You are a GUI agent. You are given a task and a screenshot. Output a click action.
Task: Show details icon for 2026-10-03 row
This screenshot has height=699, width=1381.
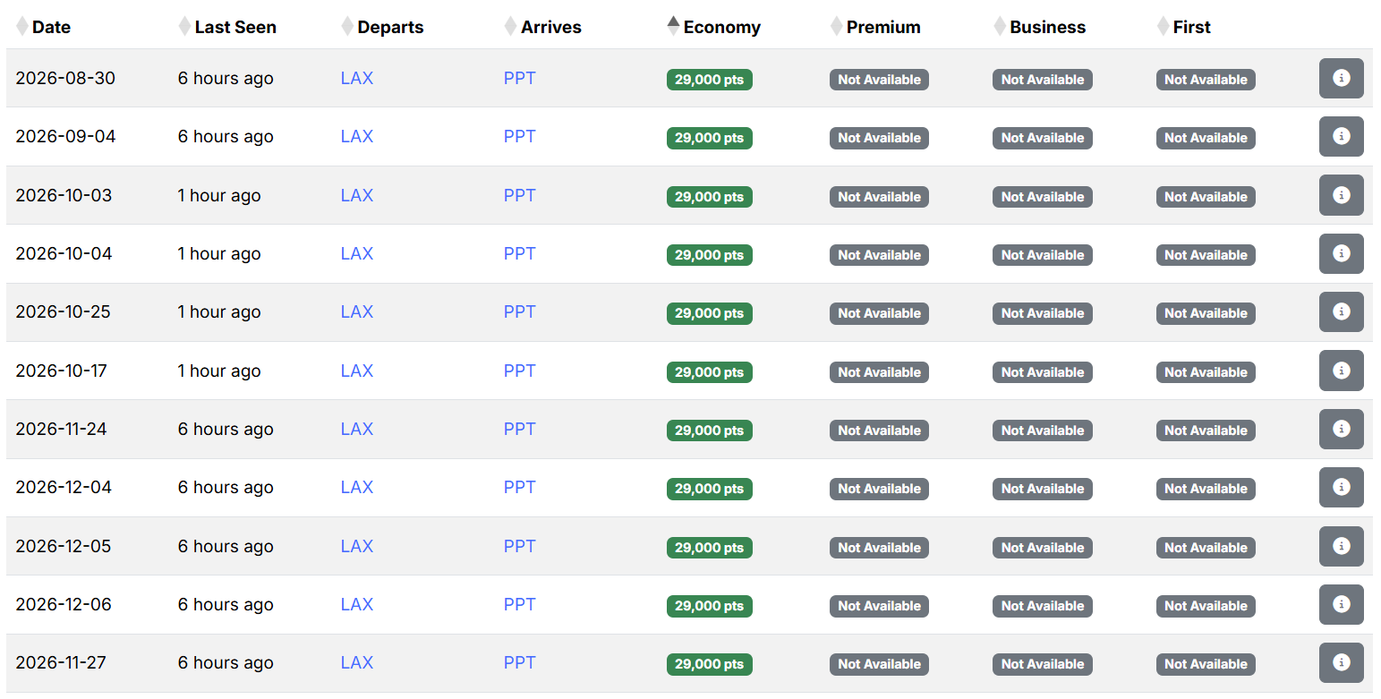pyautogui.click(x=1341, y=195)
